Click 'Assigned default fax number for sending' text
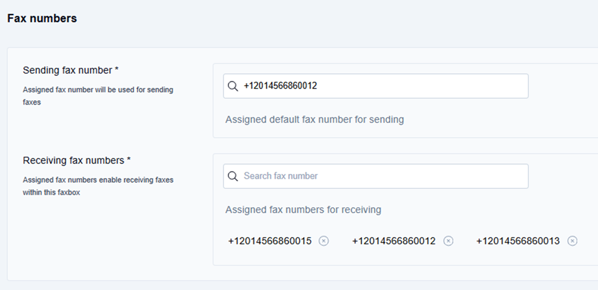 (x=315, y=119)
